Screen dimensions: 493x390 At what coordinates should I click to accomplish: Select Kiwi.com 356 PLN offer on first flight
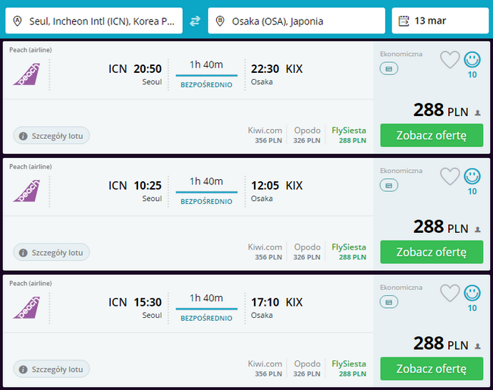[x=265, y=134]
